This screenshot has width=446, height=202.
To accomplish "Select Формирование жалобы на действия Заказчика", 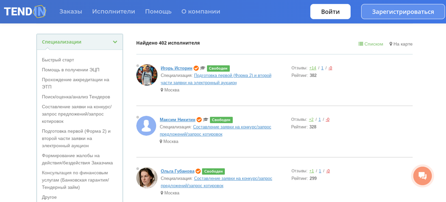I will coord(77,159).
